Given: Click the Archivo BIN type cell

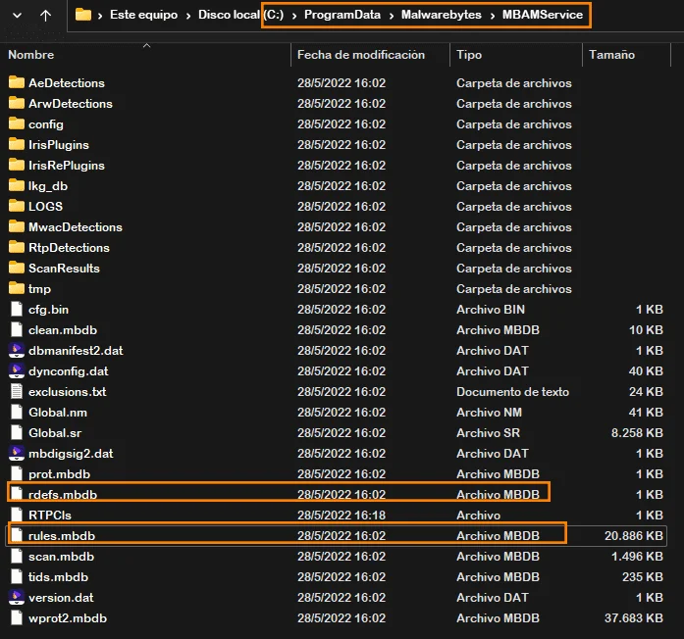Looking at the screenshot, I should click(491, 310).
